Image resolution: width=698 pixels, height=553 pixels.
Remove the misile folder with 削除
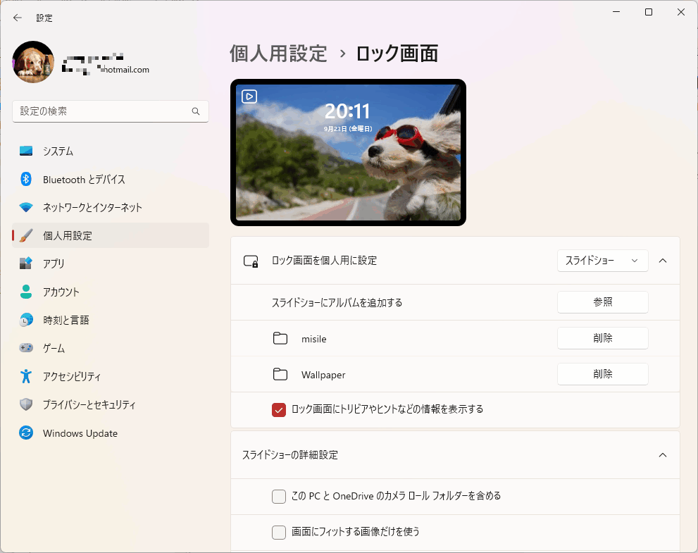602,338
